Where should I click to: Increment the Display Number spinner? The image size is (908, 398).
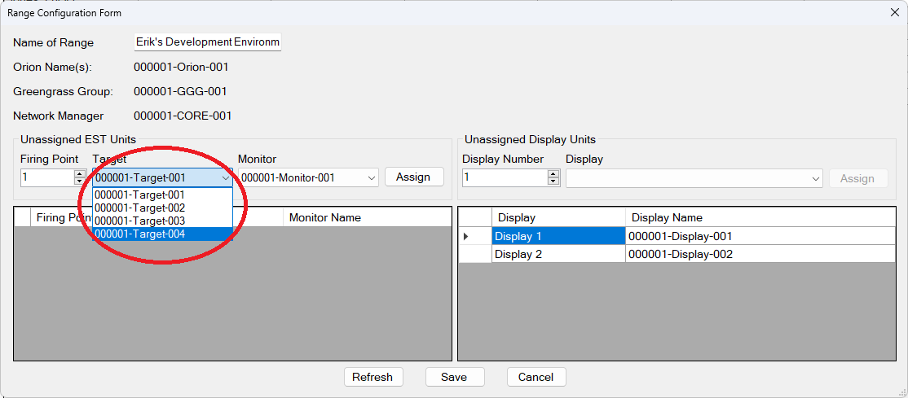(553, 173)
